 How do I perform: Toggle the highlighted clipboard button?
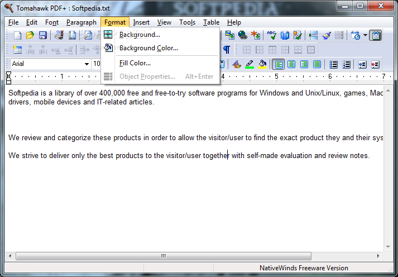click(376, 35)
